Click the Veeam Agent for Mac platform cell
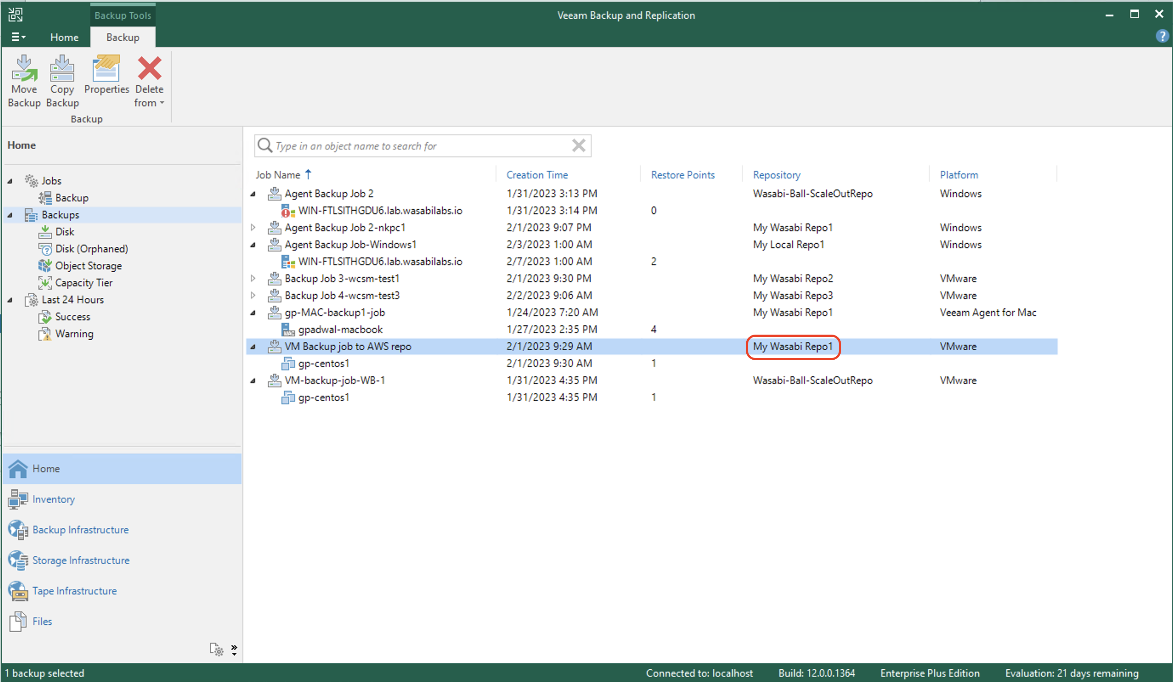Image resolution: width=1173 pixels, height=682 pixels. pos(988,313)
